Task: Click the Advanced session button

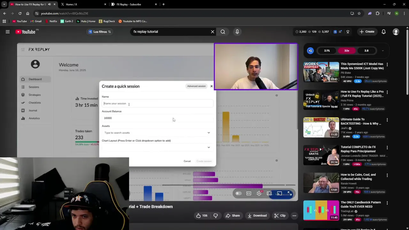Action: 196,86
